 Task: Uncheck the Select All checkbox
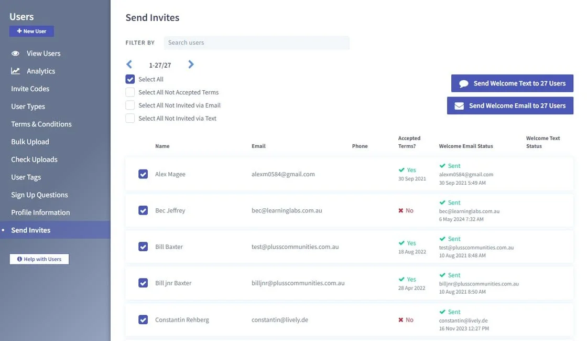point(129,79)
